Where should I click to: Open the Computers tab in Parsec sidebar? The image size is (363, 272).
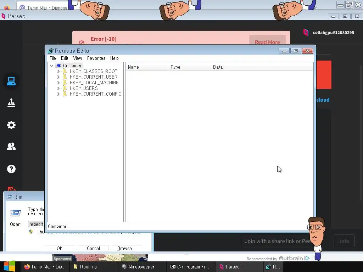[x=11, y=81]
